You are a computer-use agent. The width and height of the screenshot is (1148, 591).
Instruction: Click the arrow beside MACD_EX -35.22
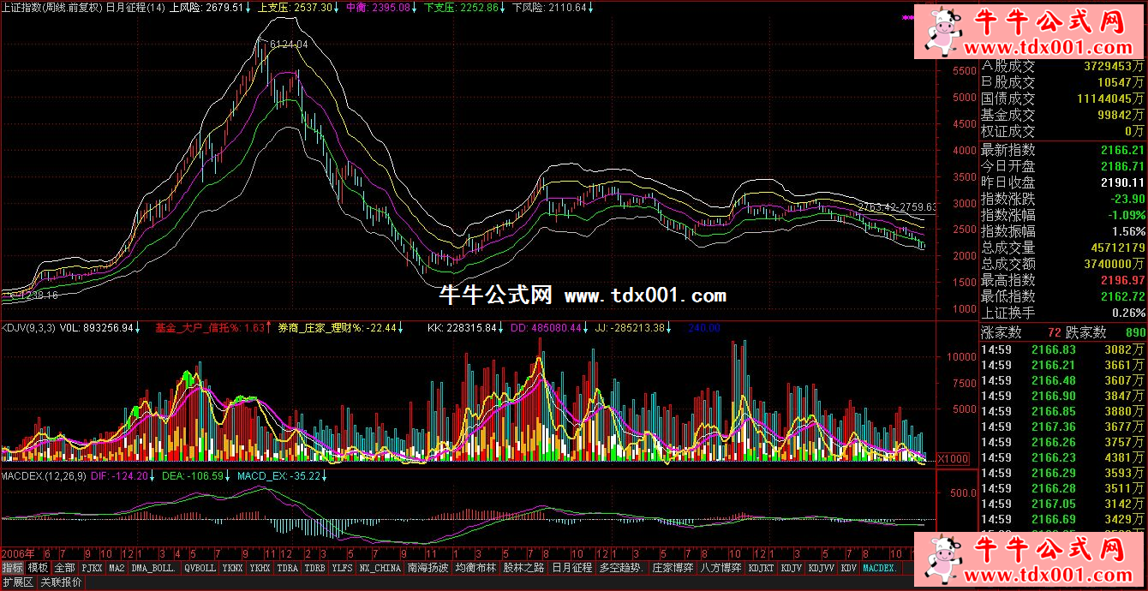(x=326, y=475)
